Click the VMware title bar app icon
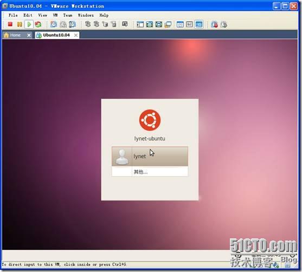Image resolution: width=302 pixels, height=272 pixels. tap(5, 6)
